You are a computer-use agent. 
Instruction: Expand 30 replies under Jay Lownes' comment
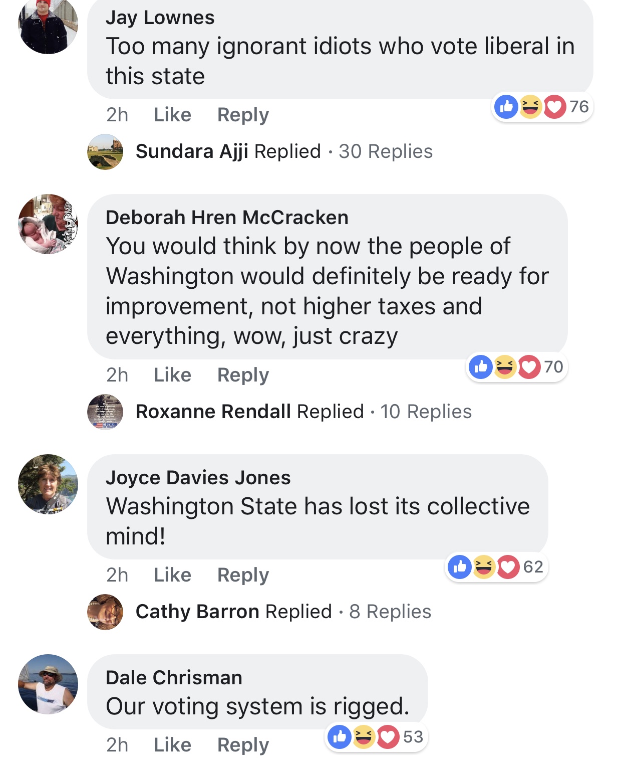[x=385, y=151]
